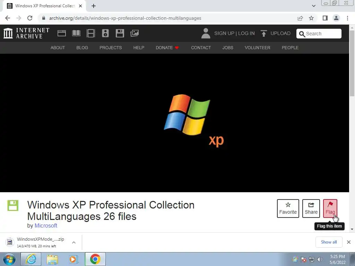
Task: Open the Chrome profile icon
Action: (x=336, y=18)
